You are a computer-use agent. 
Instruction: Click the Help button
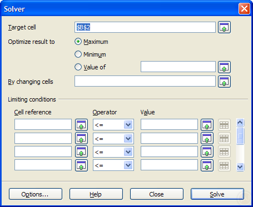(x=96, y=194)
